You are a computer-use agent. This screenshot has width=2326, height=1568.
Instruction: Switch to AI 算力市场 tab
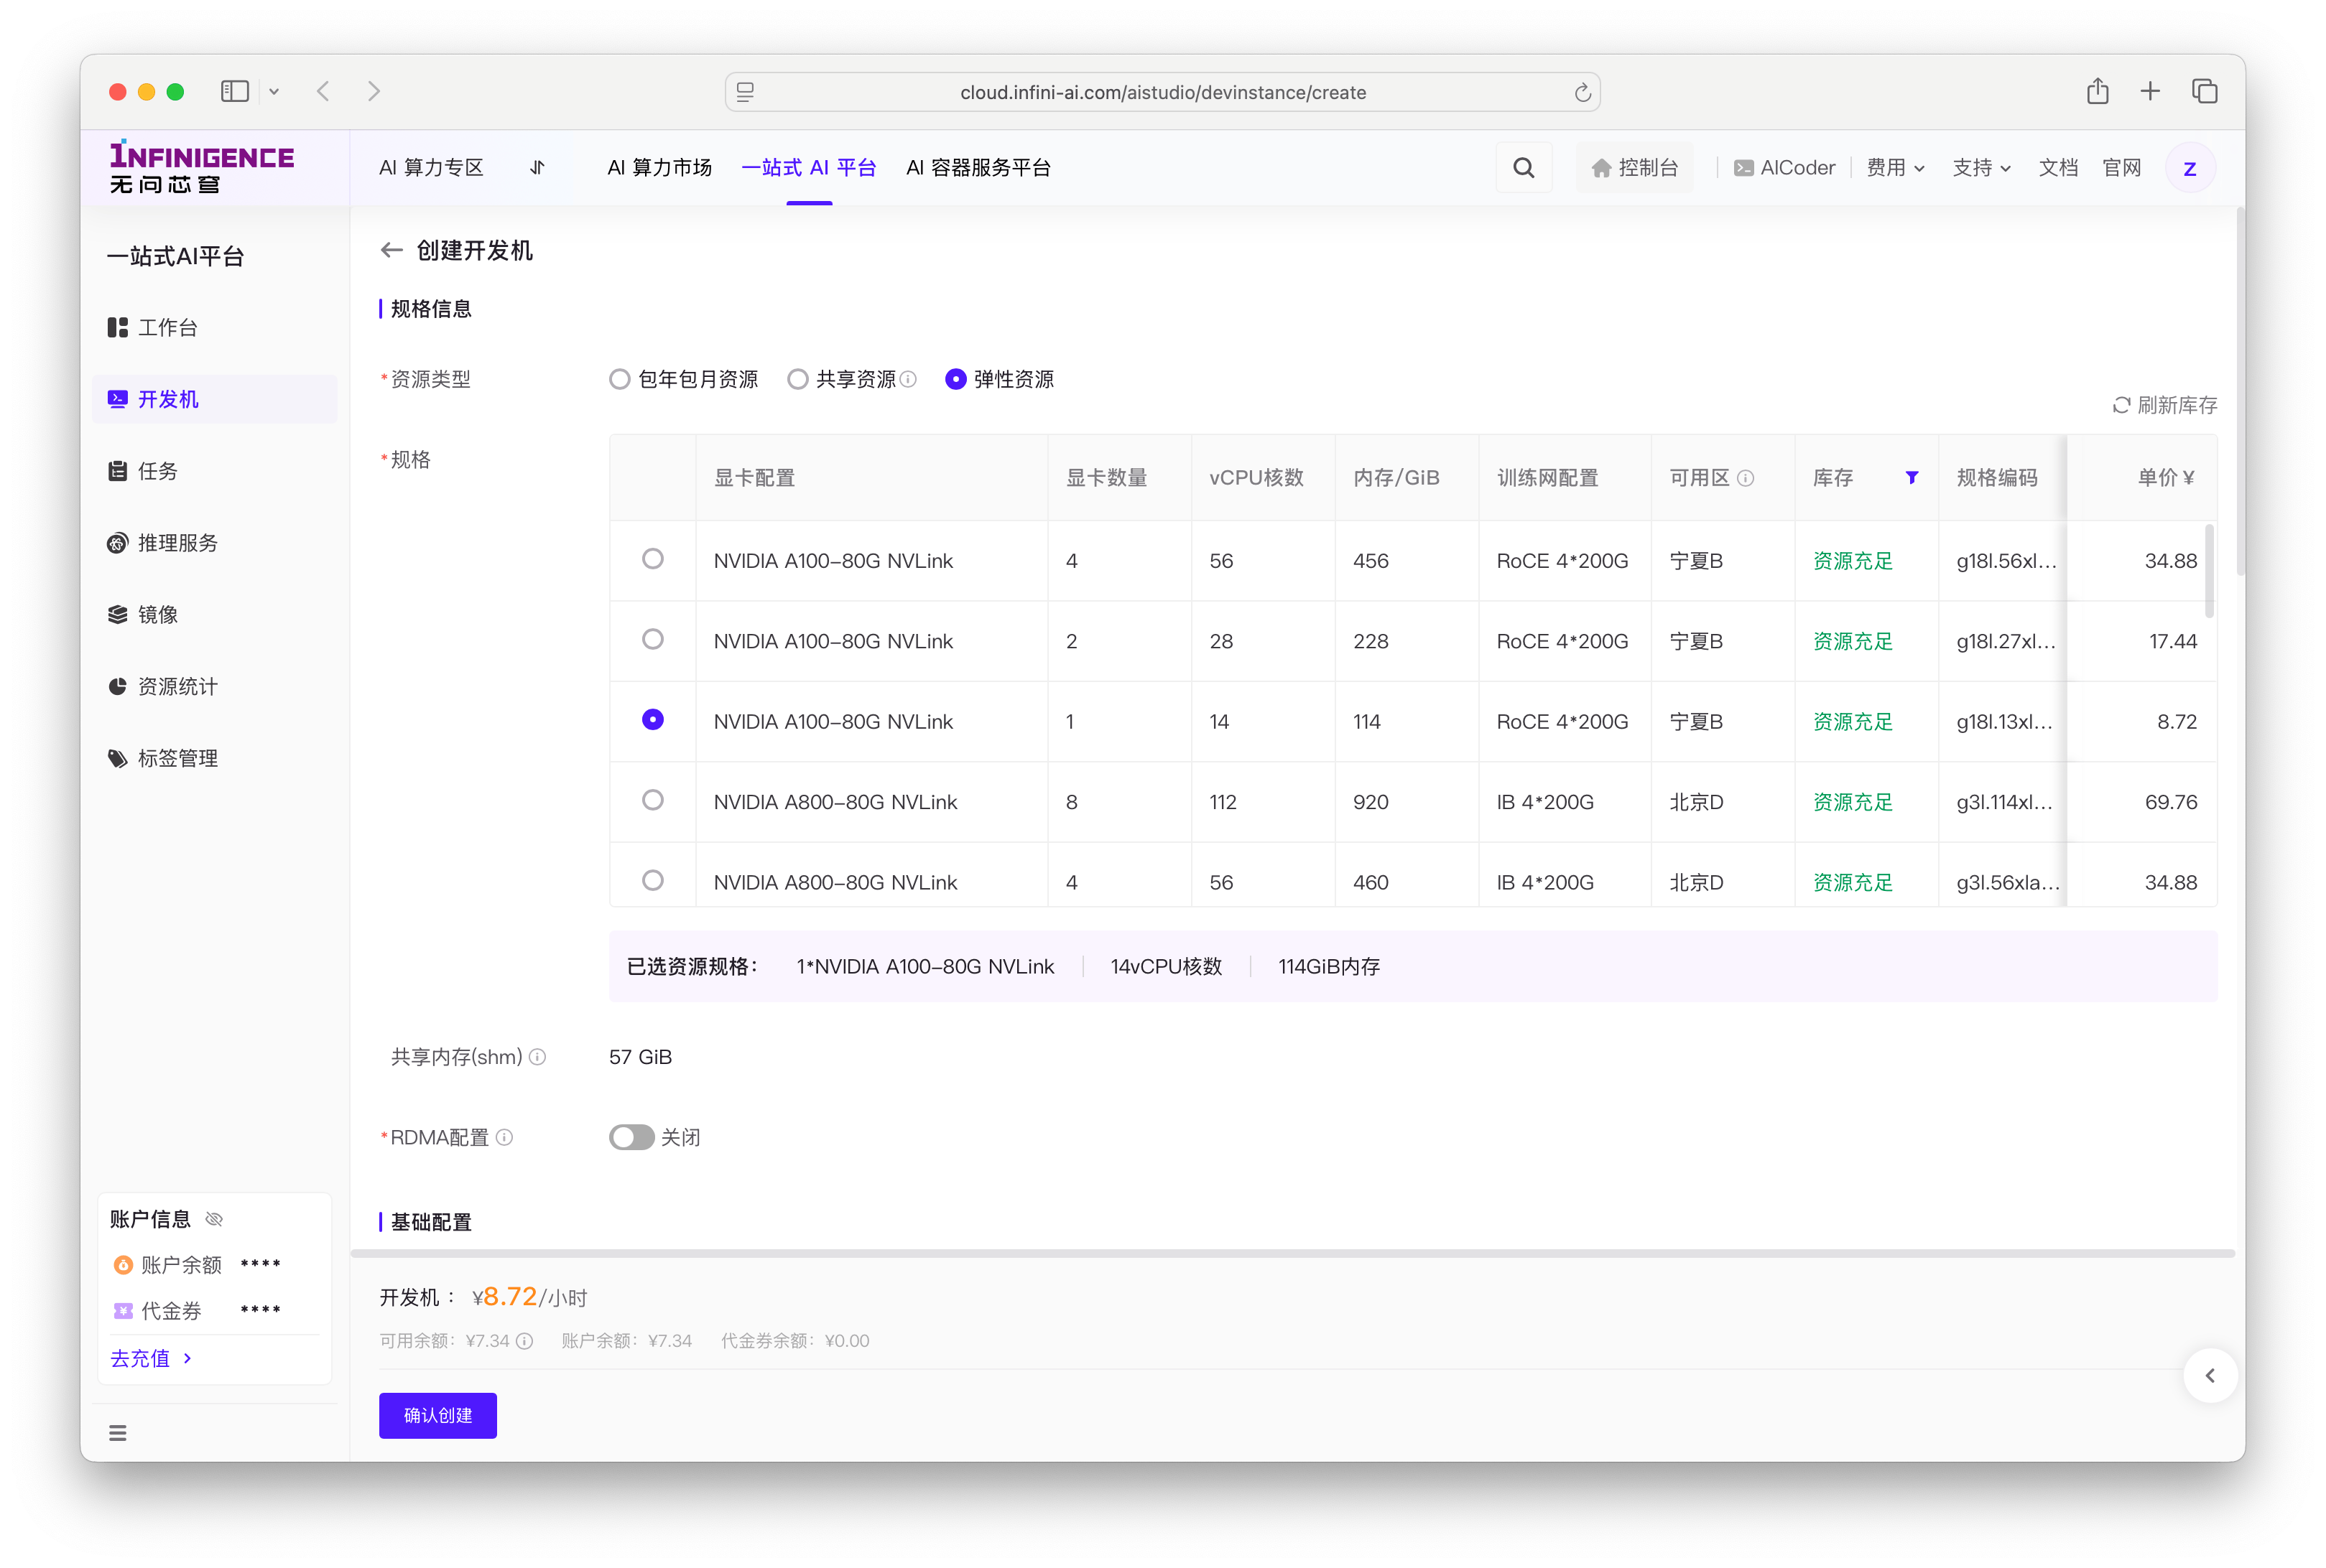(659, 168)
